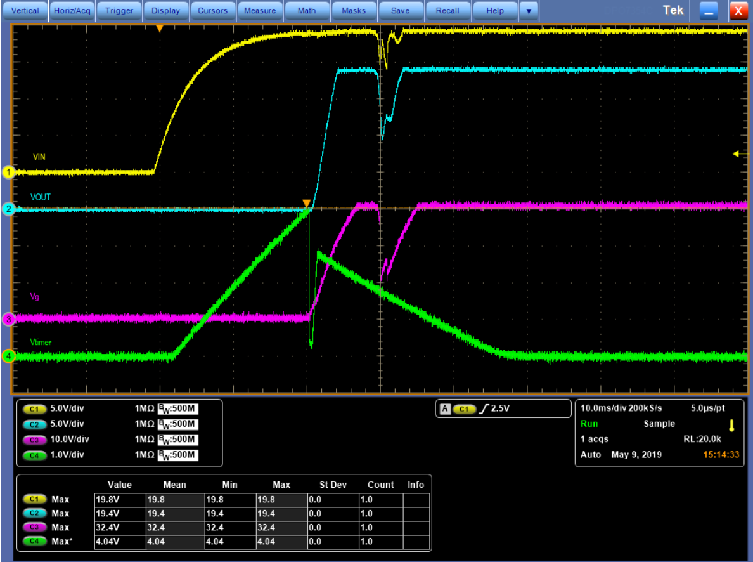Select the C1 badge in vertical settings
This screenshot has width=753, height=562.
[34, 408]
